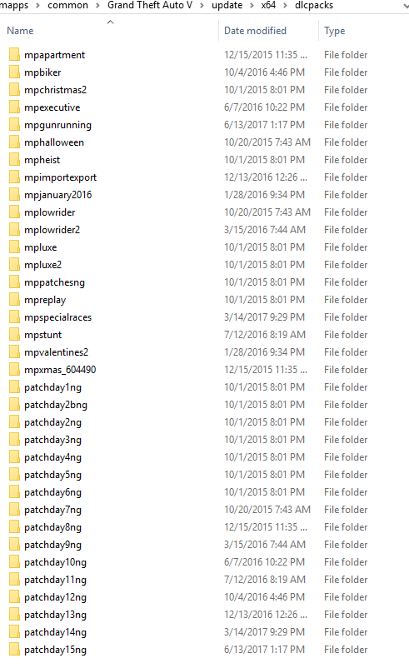The width and height of the screenshot is (409, 668).
Task: Click the patchday15ng folder icon
Action: [14, 650]
